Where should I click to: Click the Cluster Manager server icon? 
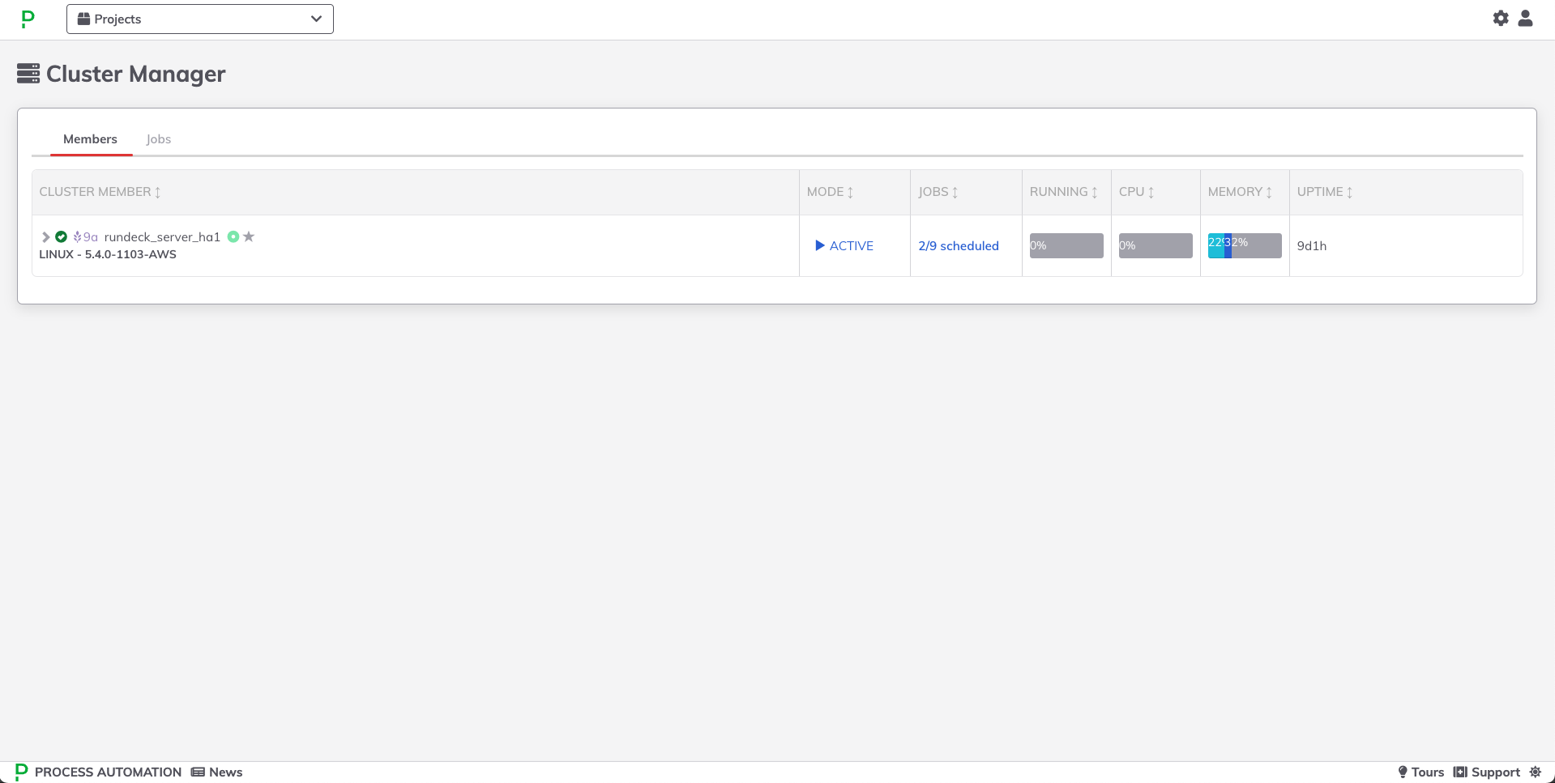tap(28, 74)
